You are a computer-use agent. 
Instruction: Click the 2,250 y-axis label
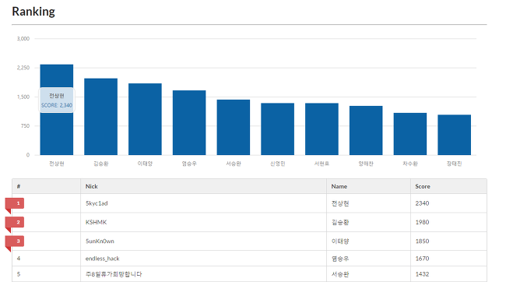[x=23, y=68]
